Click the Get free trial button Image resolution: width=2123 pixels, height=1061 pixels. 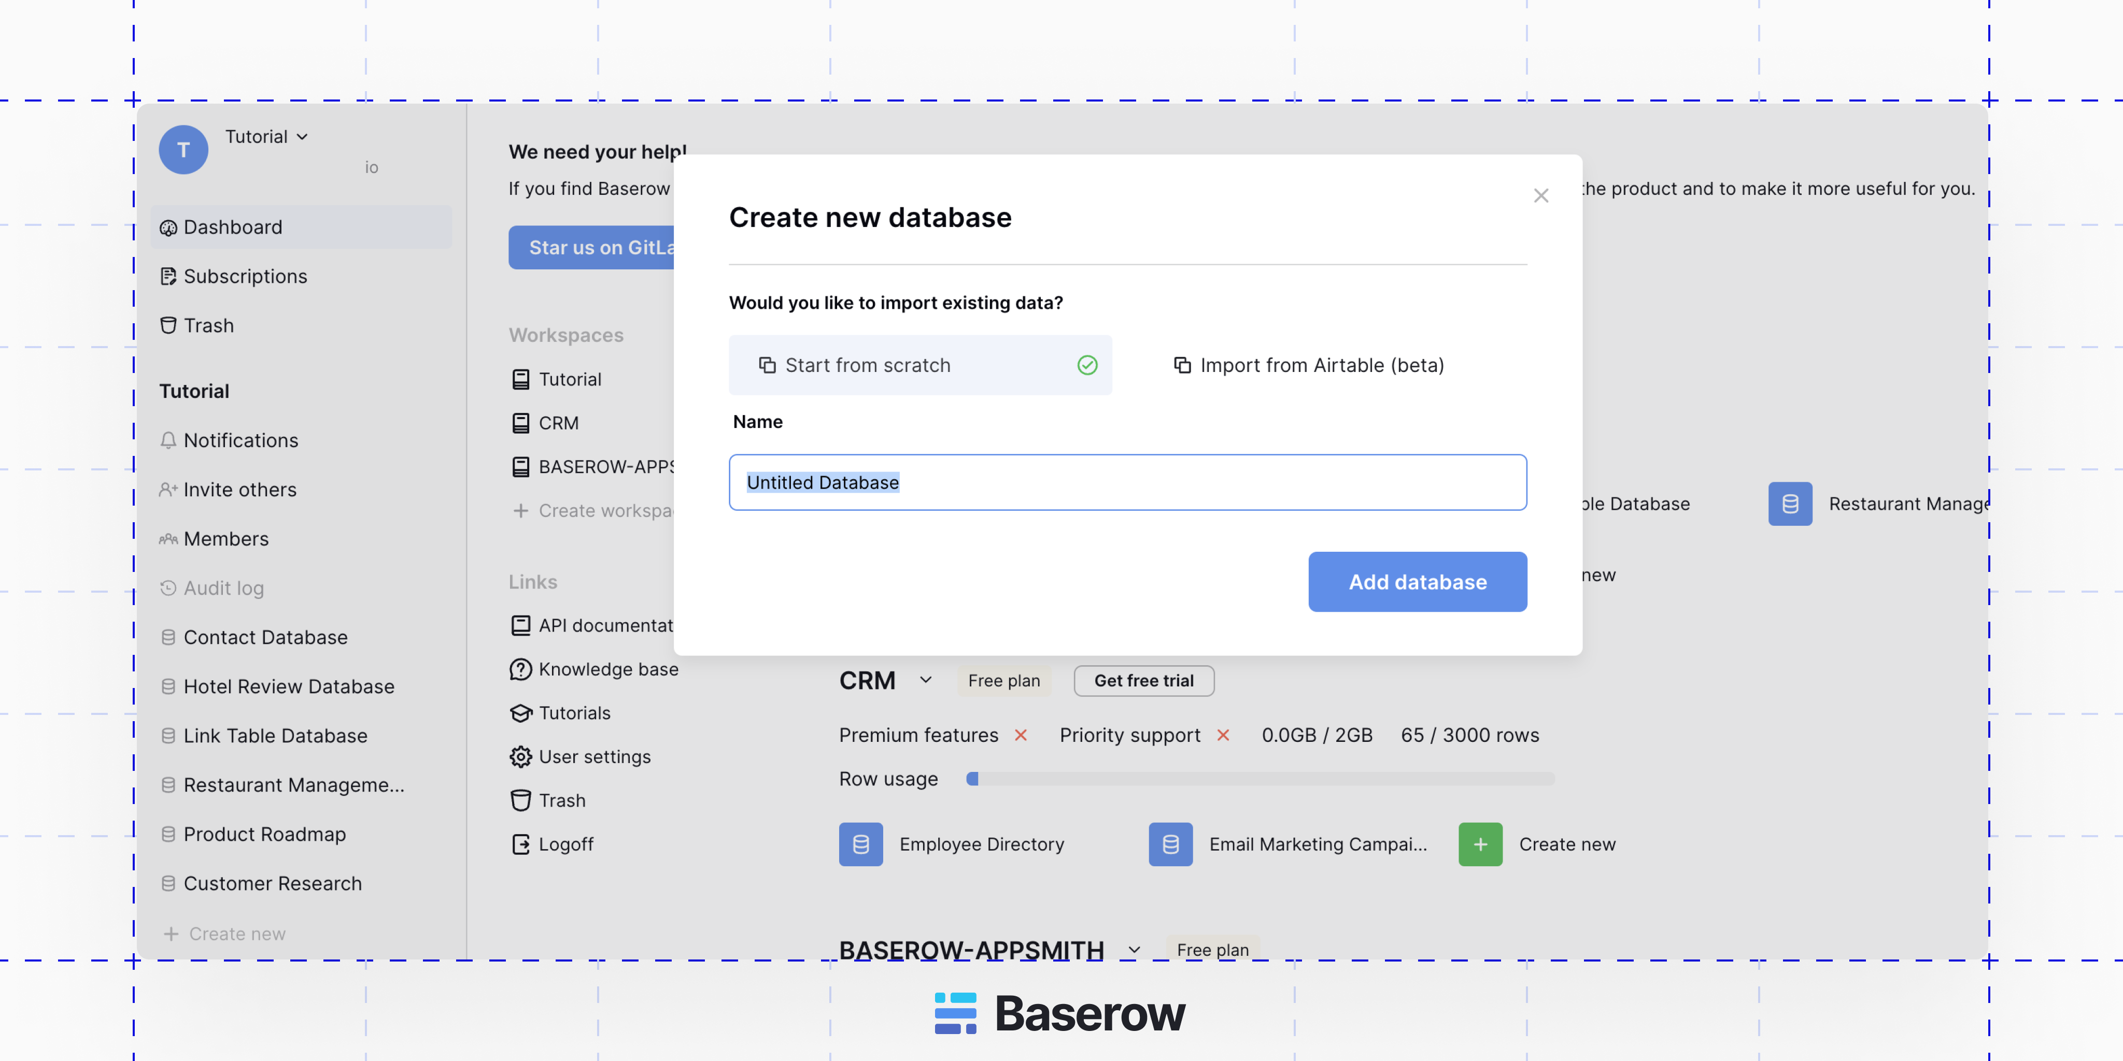click(1144, 680)
